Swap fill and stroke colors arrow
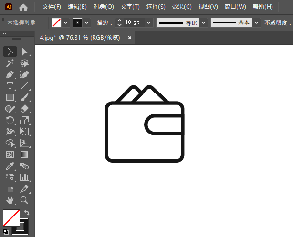This screenshot has width=293, height=237. (27, 212)
